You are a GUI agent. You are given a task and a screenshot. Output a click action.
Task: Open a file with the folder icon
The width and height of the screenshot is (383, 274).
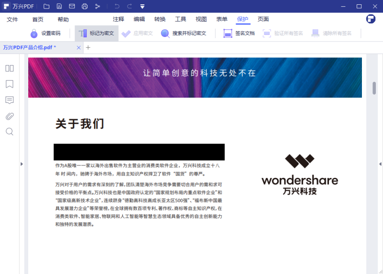coord(46,6)
